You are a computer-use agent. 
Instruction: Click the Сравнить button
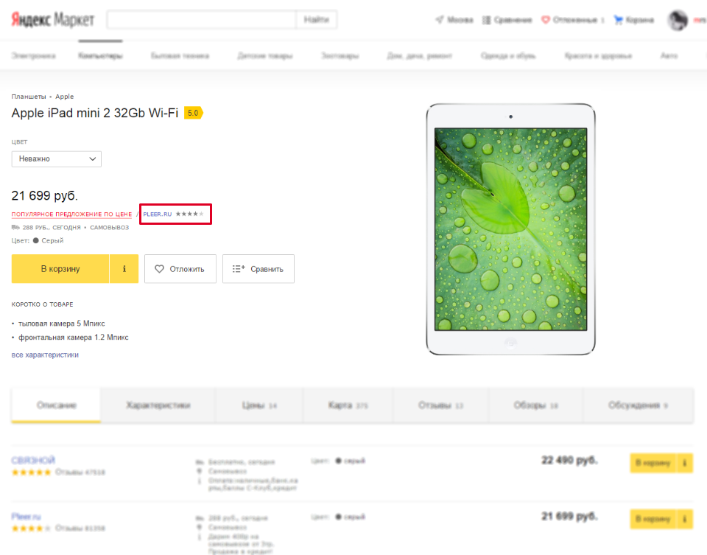coord(258,269)
